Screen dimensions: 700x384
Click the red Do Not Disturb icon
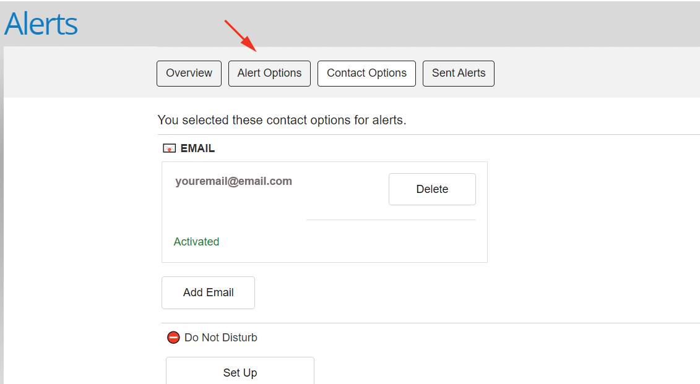pos(173,338)
